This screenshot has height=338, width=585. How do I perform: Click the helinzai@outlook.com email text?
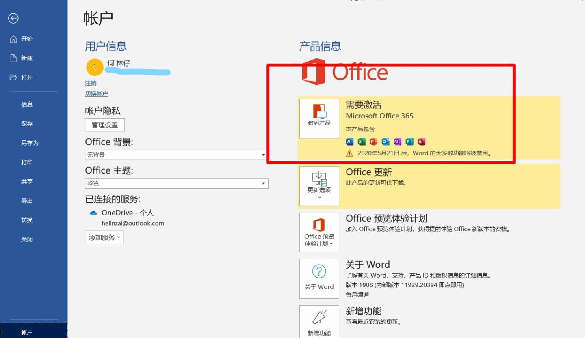(x=133, y=223)
